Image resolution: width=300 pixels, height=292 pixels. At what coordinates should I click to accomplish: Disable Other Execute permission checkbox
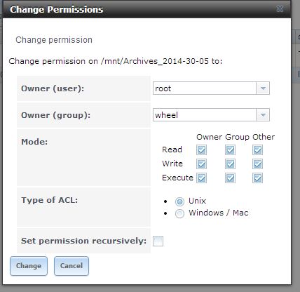(257, 178)
